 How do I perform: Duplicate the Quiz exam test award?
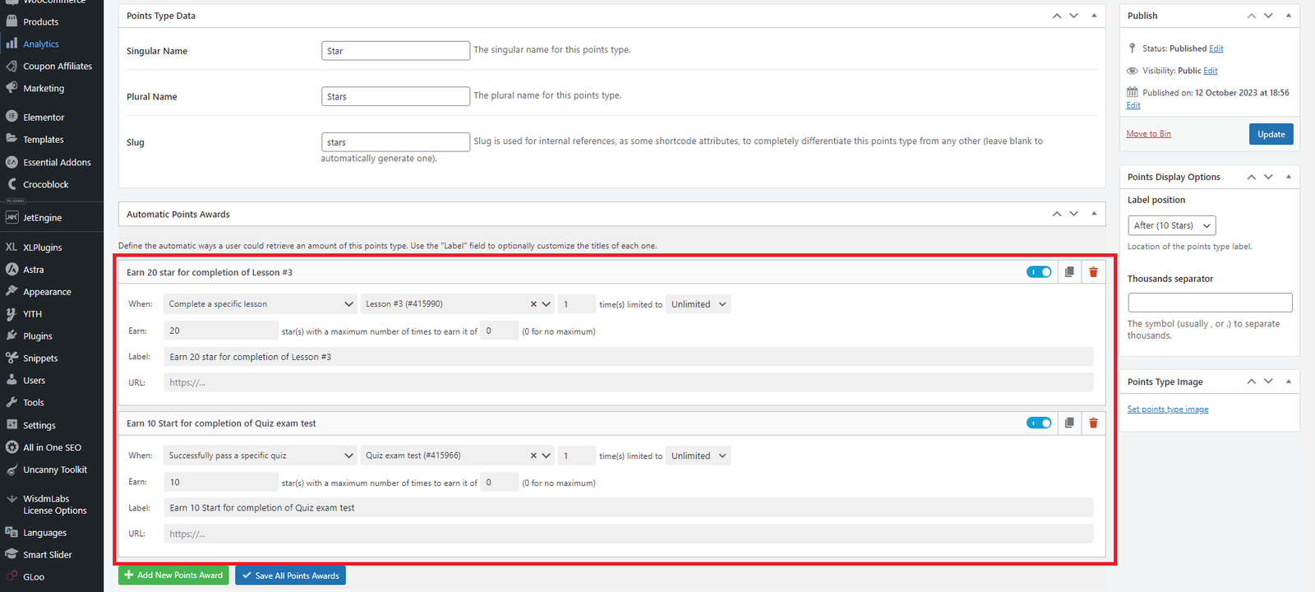click(1069, 423)
